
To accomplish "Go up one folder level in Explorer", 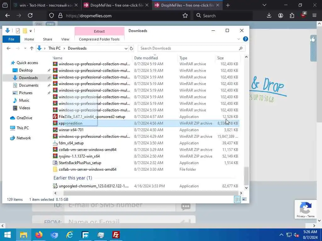I will pyautogui.click(x=32, y=48).
